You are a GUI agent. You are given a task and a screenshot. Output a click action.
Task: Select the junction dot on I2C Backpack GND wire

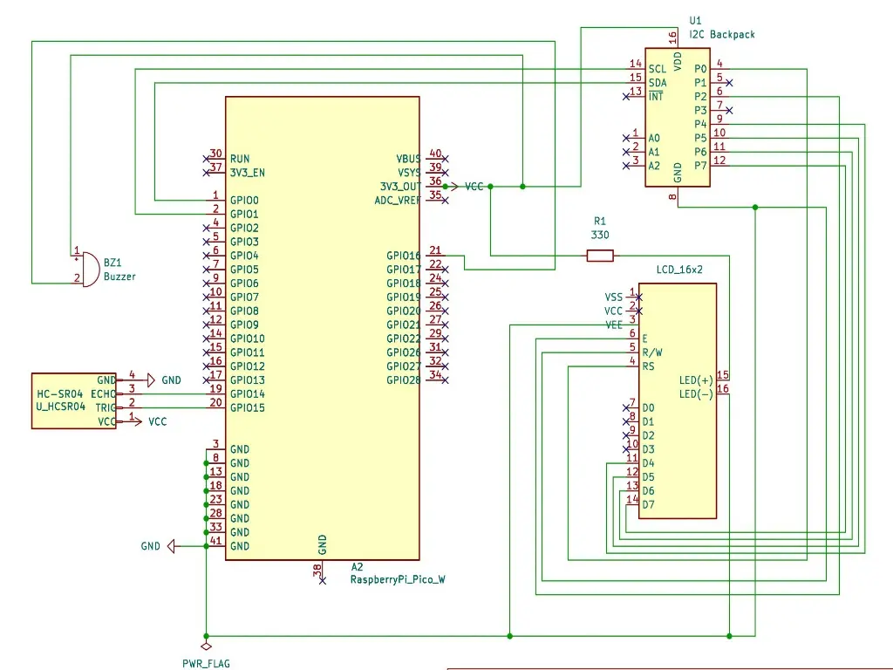[x=755, y=208]
